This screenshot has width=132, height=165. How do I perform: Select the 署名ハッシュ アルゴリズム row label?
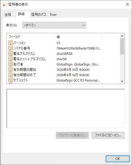click(30, 59)
